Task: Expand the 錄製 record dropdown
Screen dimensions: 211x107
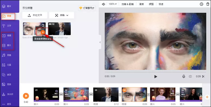Action: pos(62,15)
